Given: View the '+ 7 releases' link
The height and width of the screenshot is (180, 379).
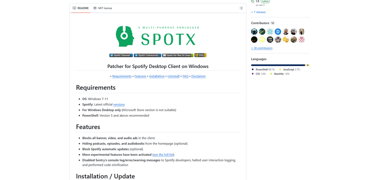Looking at the screenshot, I should click(x=258, y=12).
